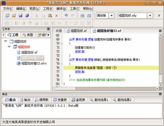Viewport: 164px width, 126px height.
Task: Open the 调试版 build mode dropdown
Action: click(112, 15)
